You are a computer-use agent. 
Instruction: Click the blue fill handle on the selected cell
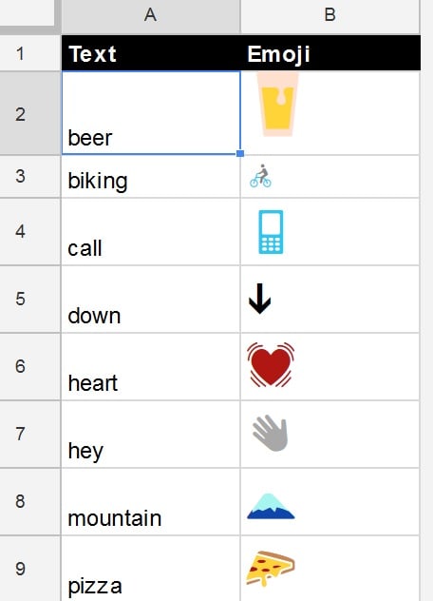[x=240, y=153]
